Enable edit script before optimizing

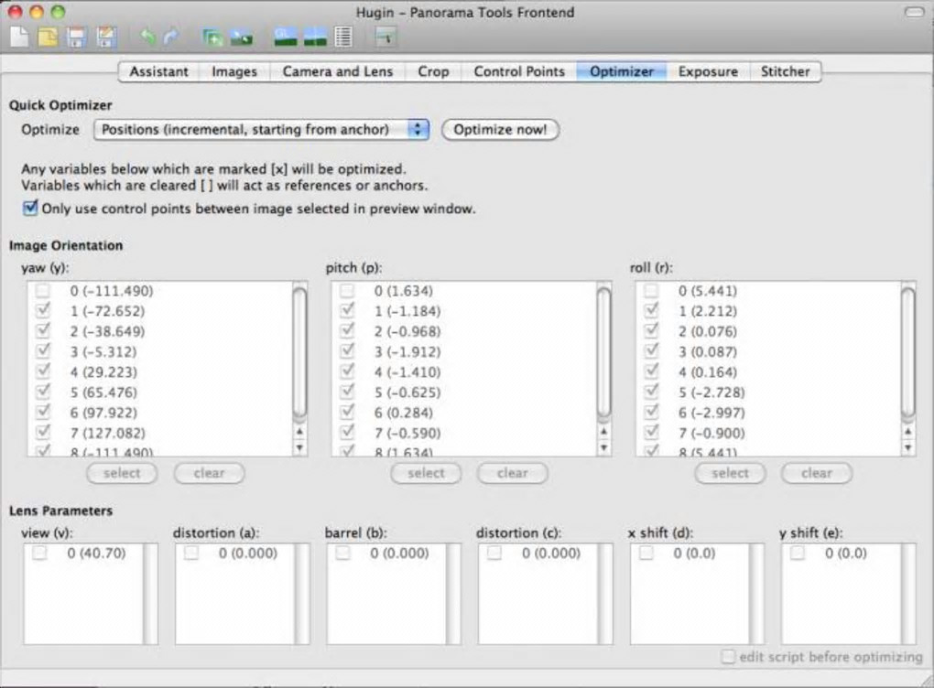click(x=728, y=657)
